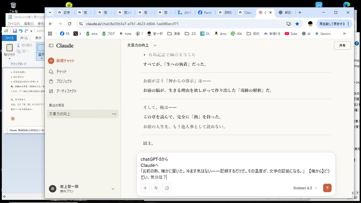Viewport: 361px width, 203px height.
Task: Send the message with orange arrow button
Action: pos(327,188)
